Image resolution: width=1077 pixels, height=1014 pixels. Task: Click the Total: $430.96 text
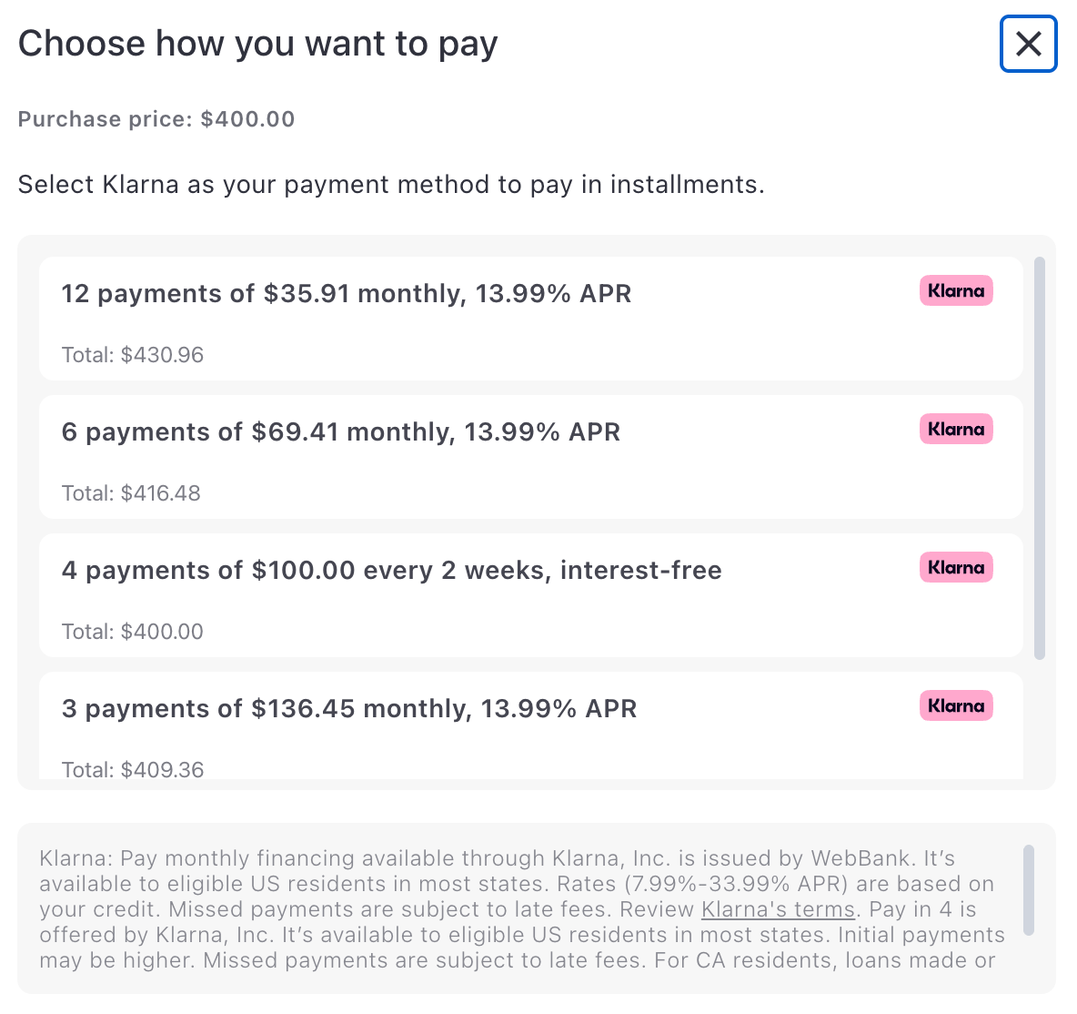coord(133,355)
